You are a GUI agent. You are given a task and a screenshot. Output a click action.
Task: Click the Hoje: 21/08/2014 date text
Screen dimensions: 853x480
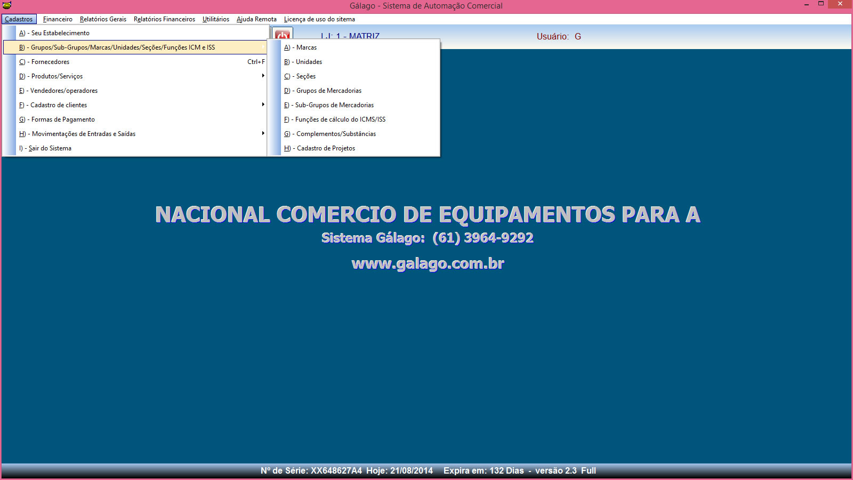click(x=399, y=470)
